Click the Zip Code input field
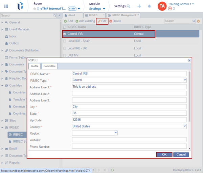Screen dimensions: 203x173 coord(129,119)
